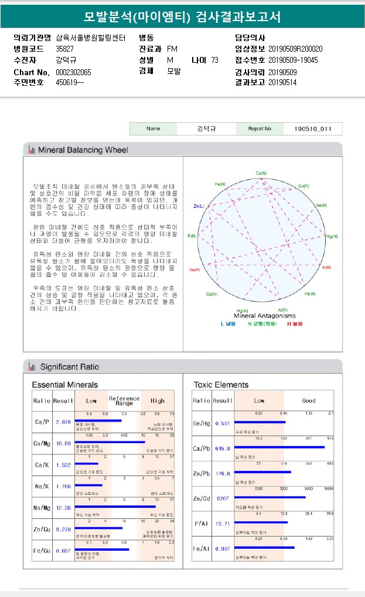Click the 담당의사 label
365x597 pixels.
250,38
